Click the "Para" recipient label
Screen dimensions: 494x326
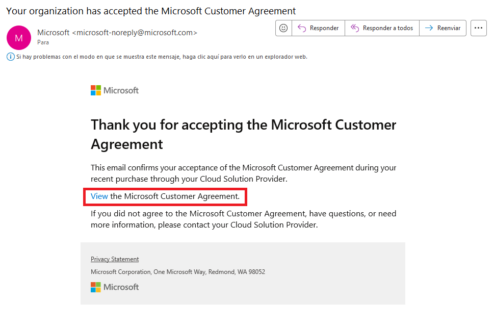pyautogui.click(x=43, y=42)
